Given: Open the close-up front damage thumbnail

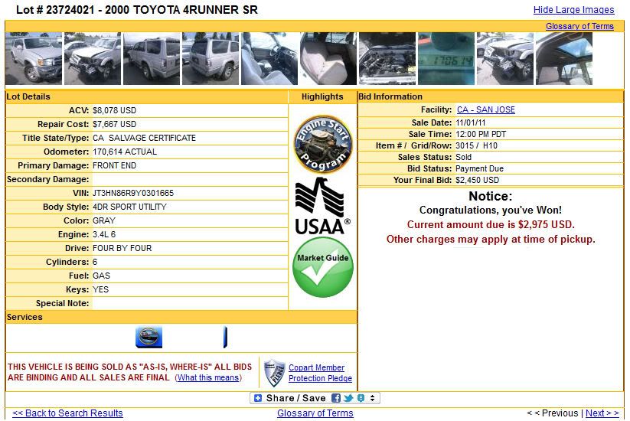Looking at the screenshot, I should pyautogui.click(x=505, y=59).
